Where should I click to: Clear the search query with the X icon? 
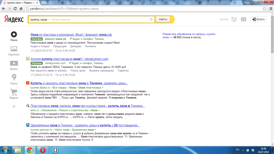tap(151, 20)
